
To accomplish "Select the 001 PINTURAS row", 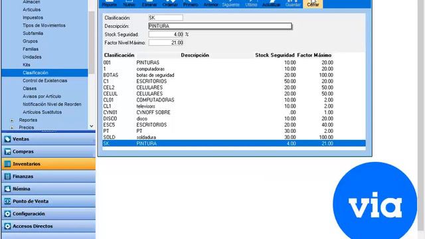I will pyautogui.click(x=234, y=62).
